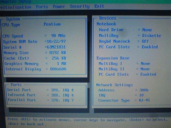Screen dimensions: 171x128
Task: Select Notebook MultiBay value Diskette
Action: [151, 35]
